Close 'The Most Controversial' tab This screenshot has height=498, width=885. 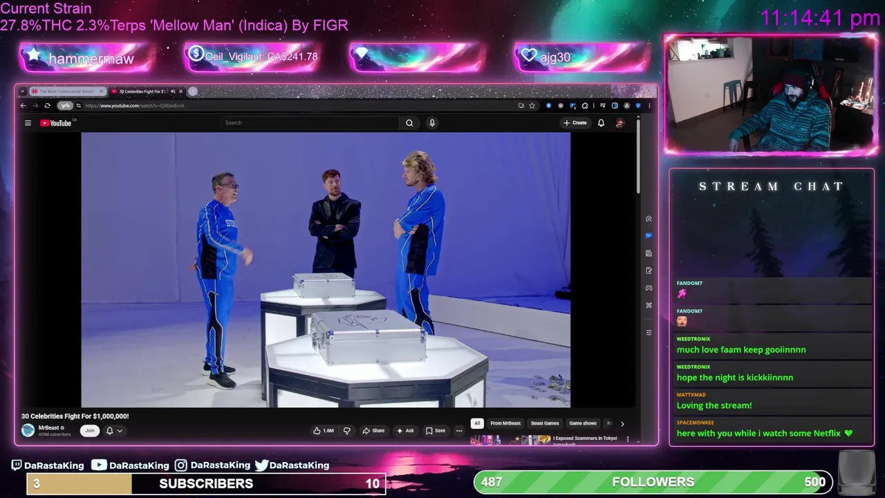tap(102, 91)
